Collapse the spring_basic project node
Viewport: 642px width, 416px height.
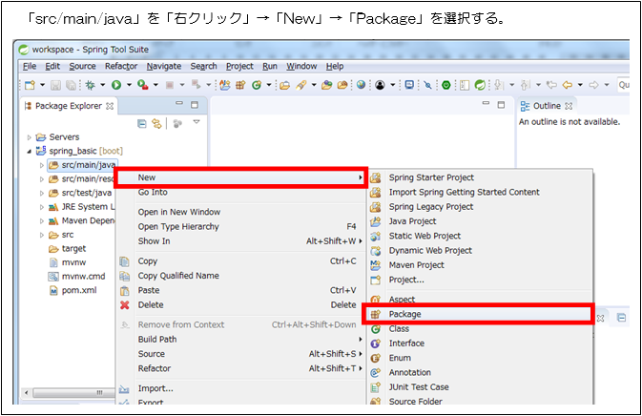click(x=30, y=152)
